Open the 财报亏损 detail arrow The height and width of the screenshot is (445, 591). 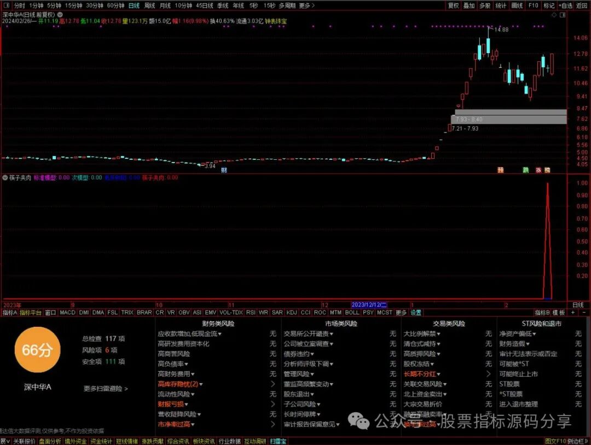(273, 404)
